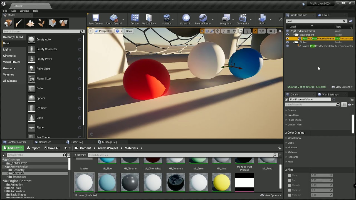Screen dimensions: 356x200
Task: Select the Paint mode brush icon
Action: (x=19, y=23)
